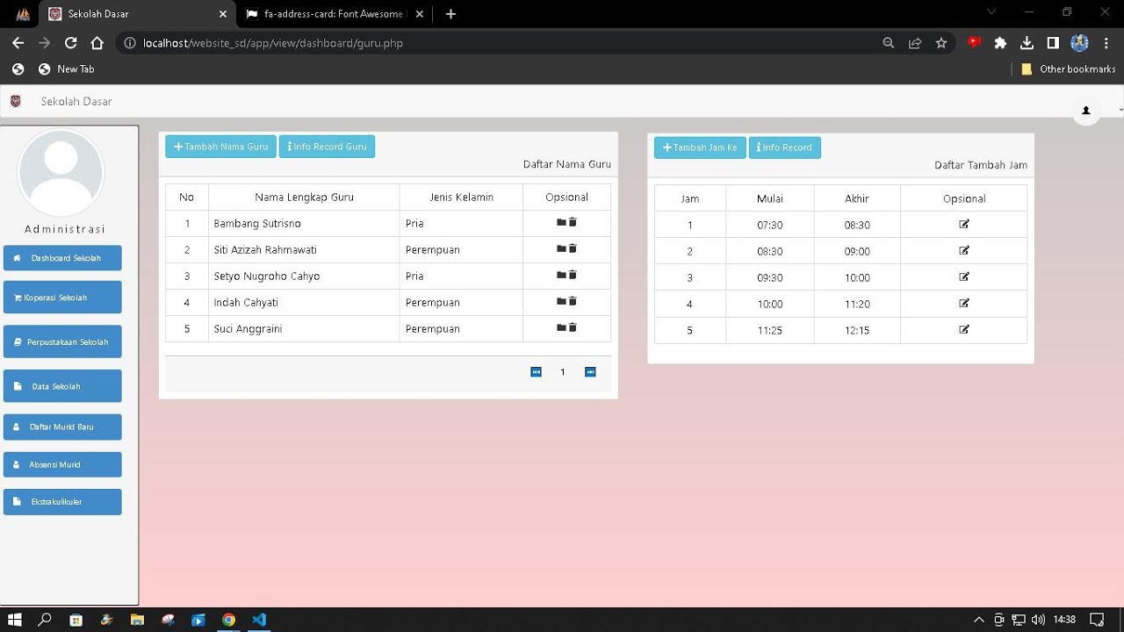Edit the 11:25 to 12:15 slot
1124x632 pixels.
pos(964,330)
